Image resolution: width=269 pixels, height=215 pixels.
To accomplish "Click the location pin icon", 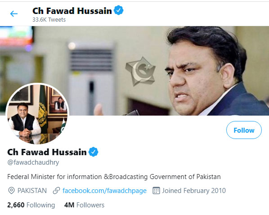I will coord(11,191).
